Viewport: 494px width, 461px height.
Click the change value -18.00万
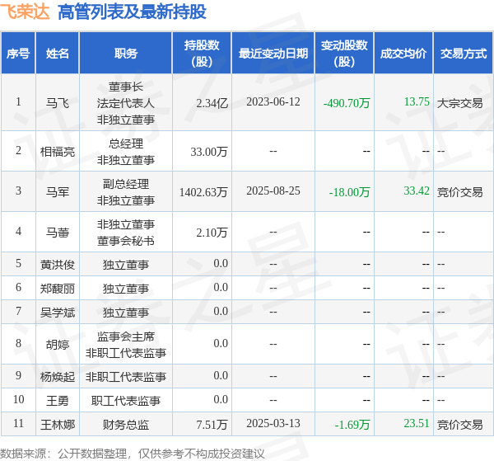(x=349, y=192)
